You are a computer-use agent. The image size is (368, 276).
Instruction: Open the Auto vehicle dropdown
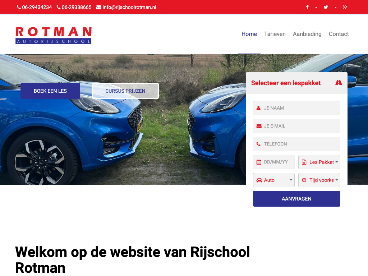273,180
